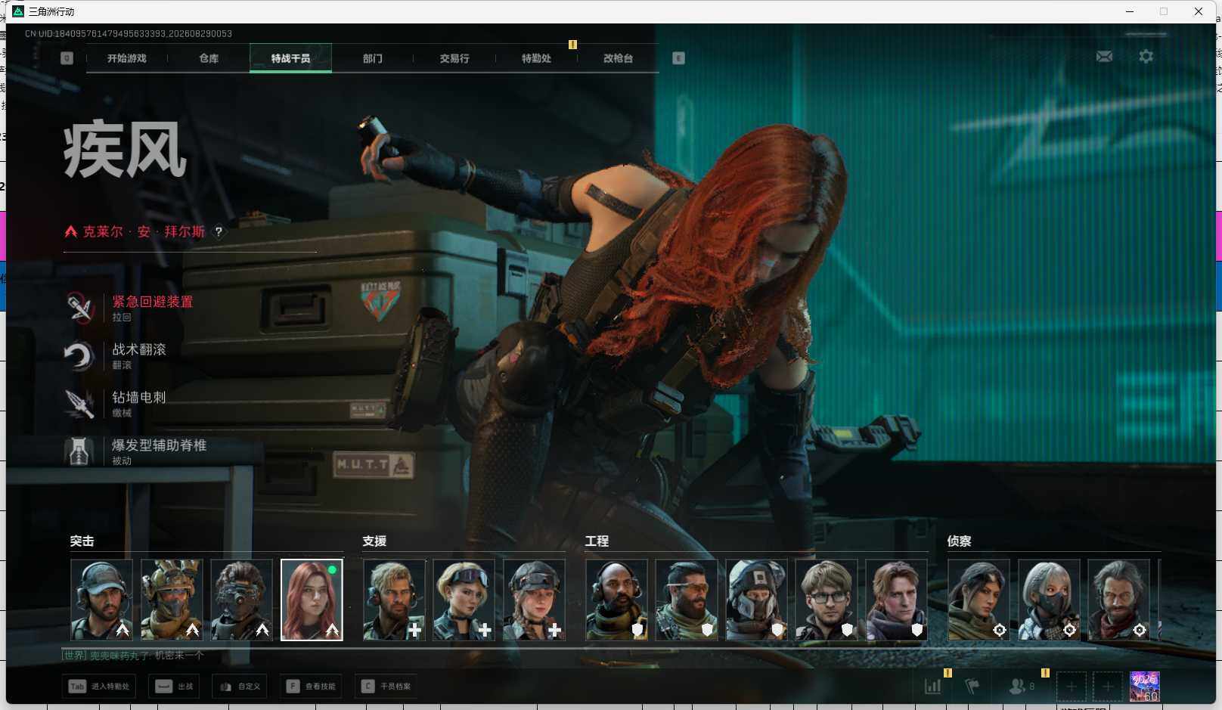1222x710 pixels.
Task: Select the 战术翻滚 roll skill icon
Action: click(79, 356)
